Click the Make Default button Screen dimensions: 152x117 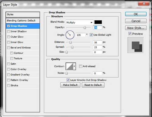(70, 85)
